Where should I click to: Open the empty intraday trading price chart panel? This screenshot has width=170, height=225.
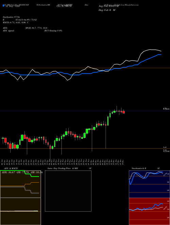click(68, 191)
